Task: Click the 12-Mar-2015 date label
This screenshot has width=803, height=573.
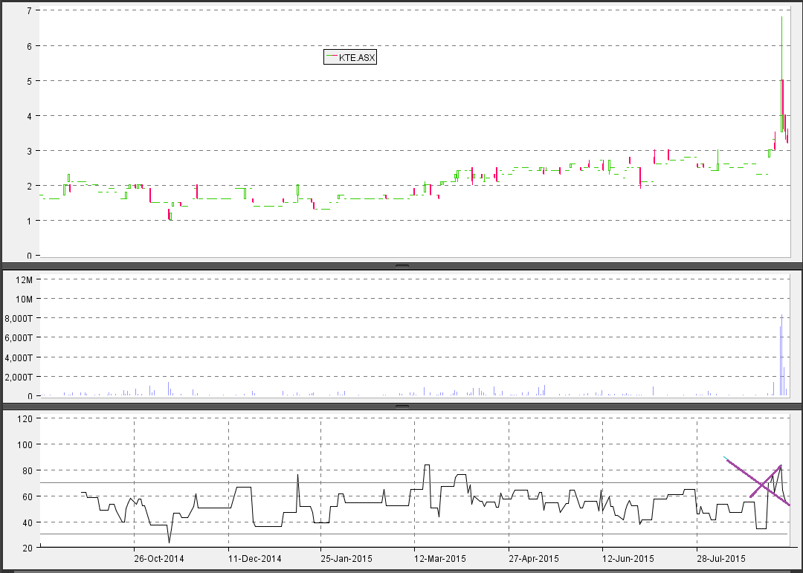Action: (440, 558)
